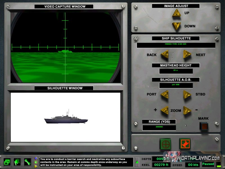Click the green sonar burst icon
Viewport: 225px width, 169px height.
pyautogui.click(x=17, y=162)
